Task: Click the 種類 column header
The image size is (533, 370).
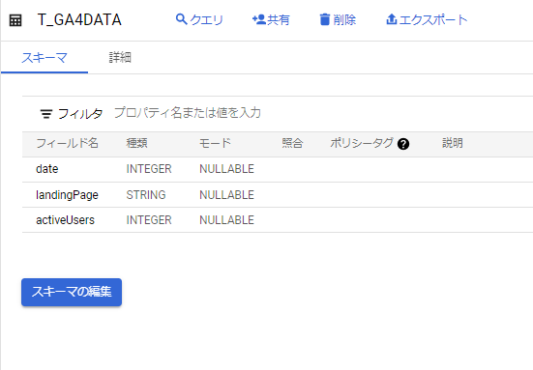Action: (137, 143)
